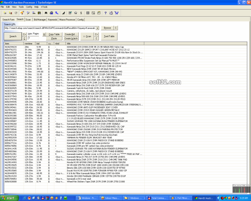Click the lightning sniper toolbar icon

(x=64, y=13)
